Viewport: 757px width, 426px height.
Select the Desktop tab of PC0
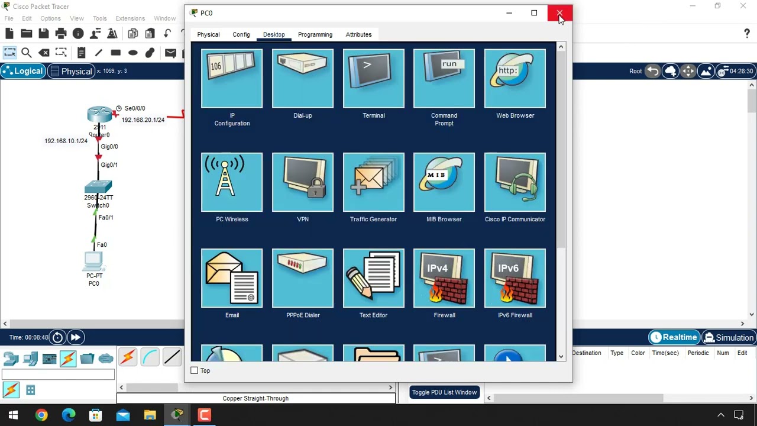coord(274,34)
